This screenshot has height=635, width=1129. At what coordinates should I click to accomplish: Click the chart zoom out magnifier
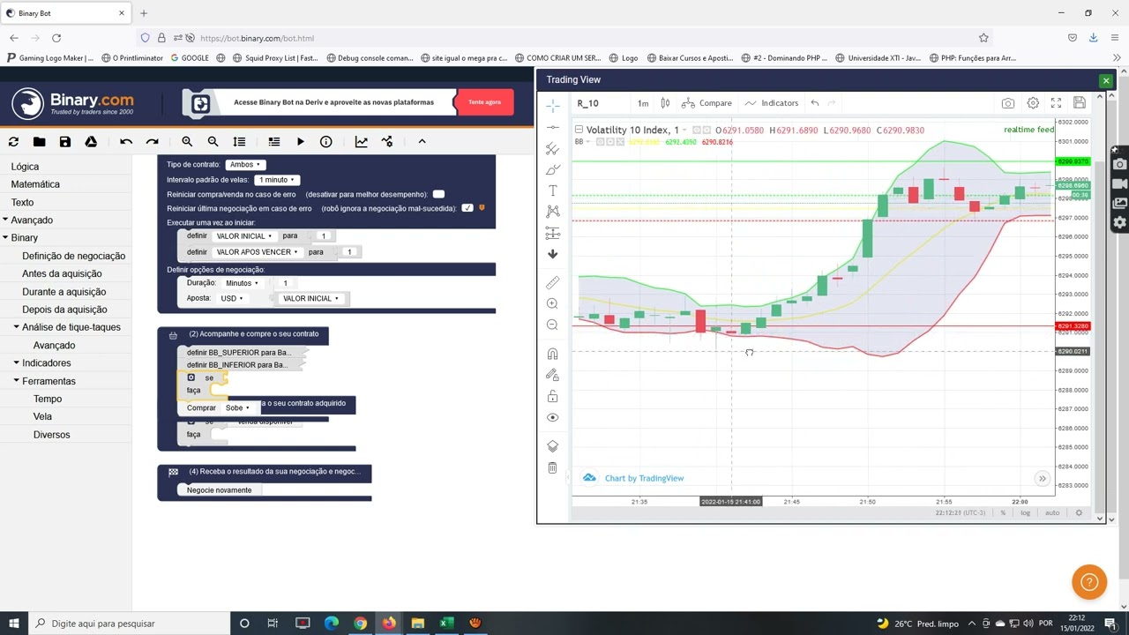tap(552, 325)
